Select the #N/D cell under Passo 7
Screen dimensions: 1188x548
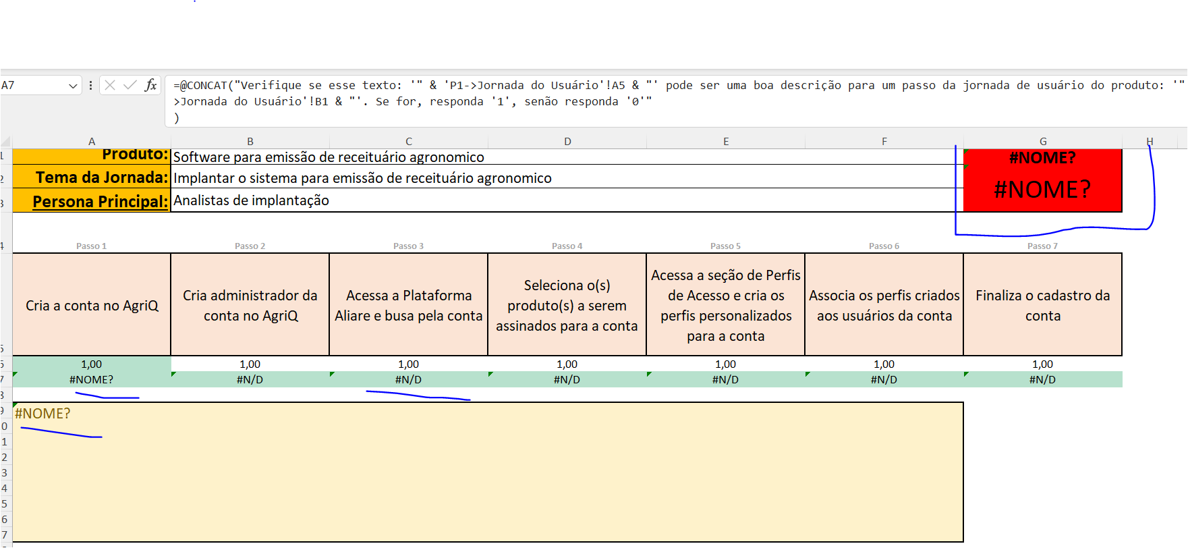(x=1043, y=379)
